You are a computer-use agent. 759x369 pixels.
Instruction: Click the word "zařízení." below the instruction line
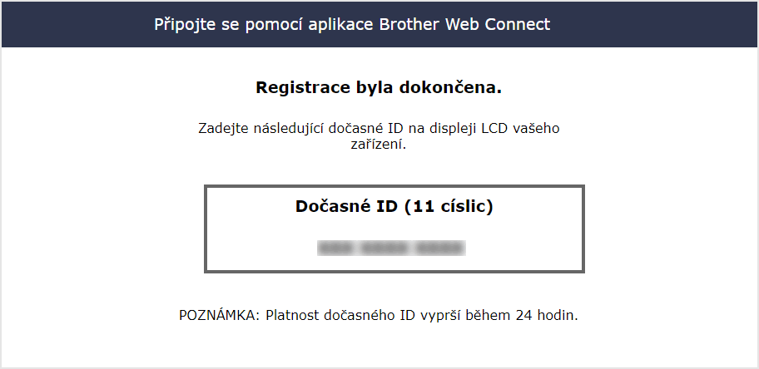379,144
